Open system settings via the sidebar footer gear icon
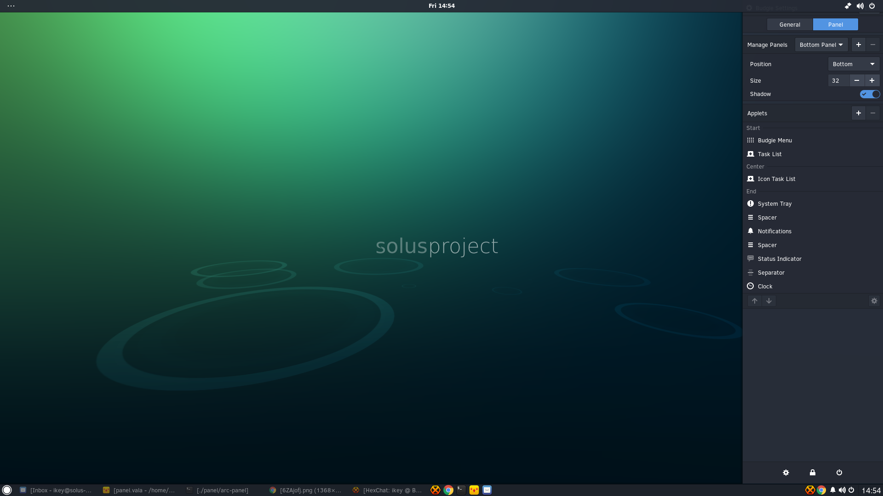This screenshot has width=883, height=496. click(786, 473)
